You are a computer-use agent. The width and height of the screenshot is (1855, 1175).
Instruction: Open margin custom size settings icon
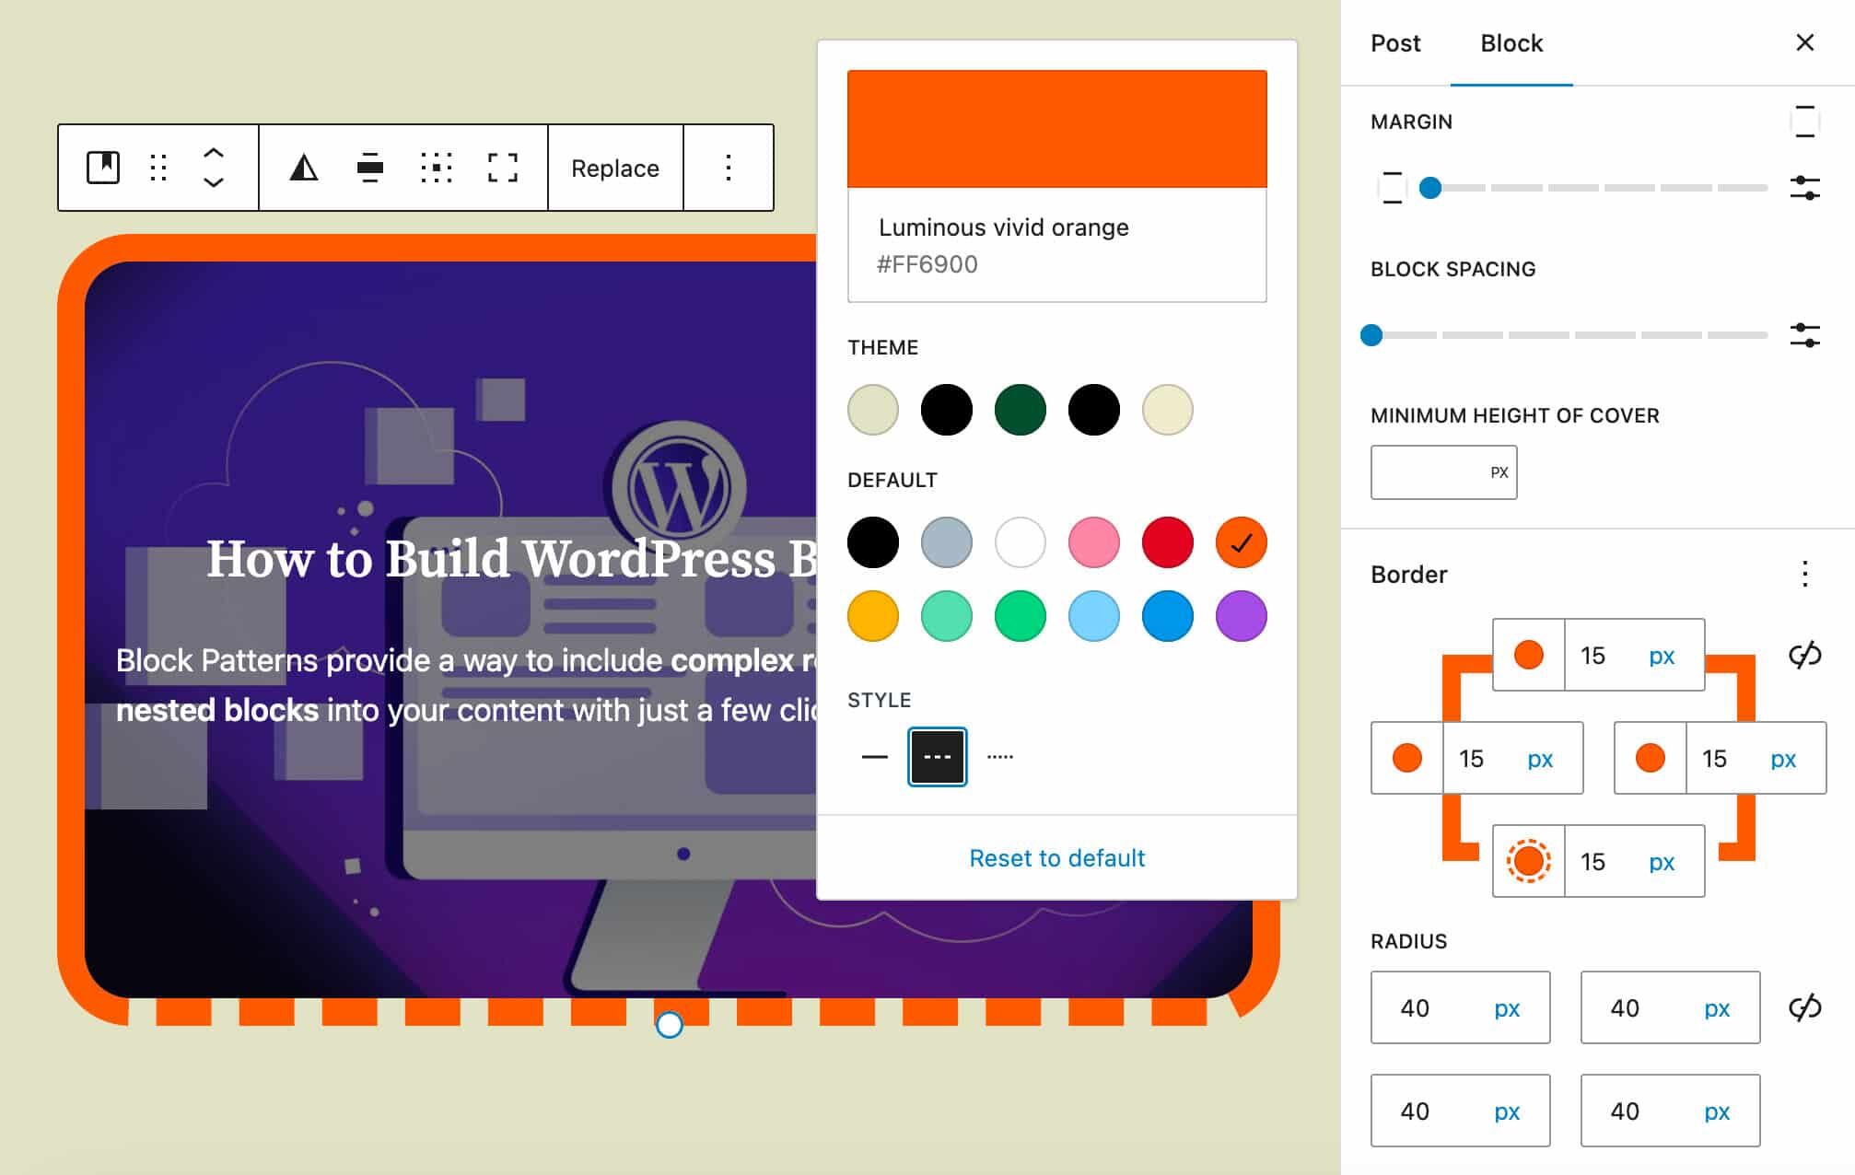pyautogui.click(x=1804, y=188)
